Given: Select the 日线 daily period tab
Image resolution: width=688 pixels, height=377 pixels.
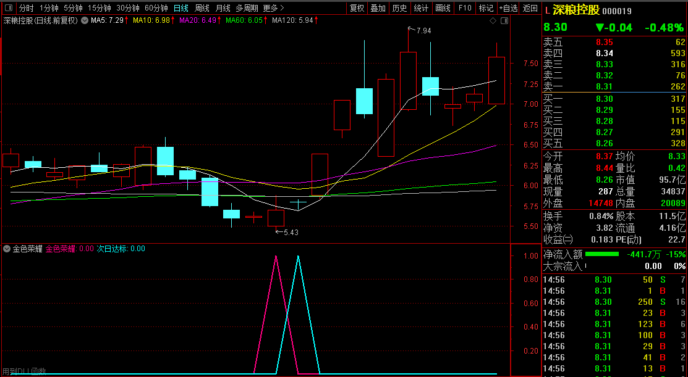Looking at the screenshot, I should [180, 8].
